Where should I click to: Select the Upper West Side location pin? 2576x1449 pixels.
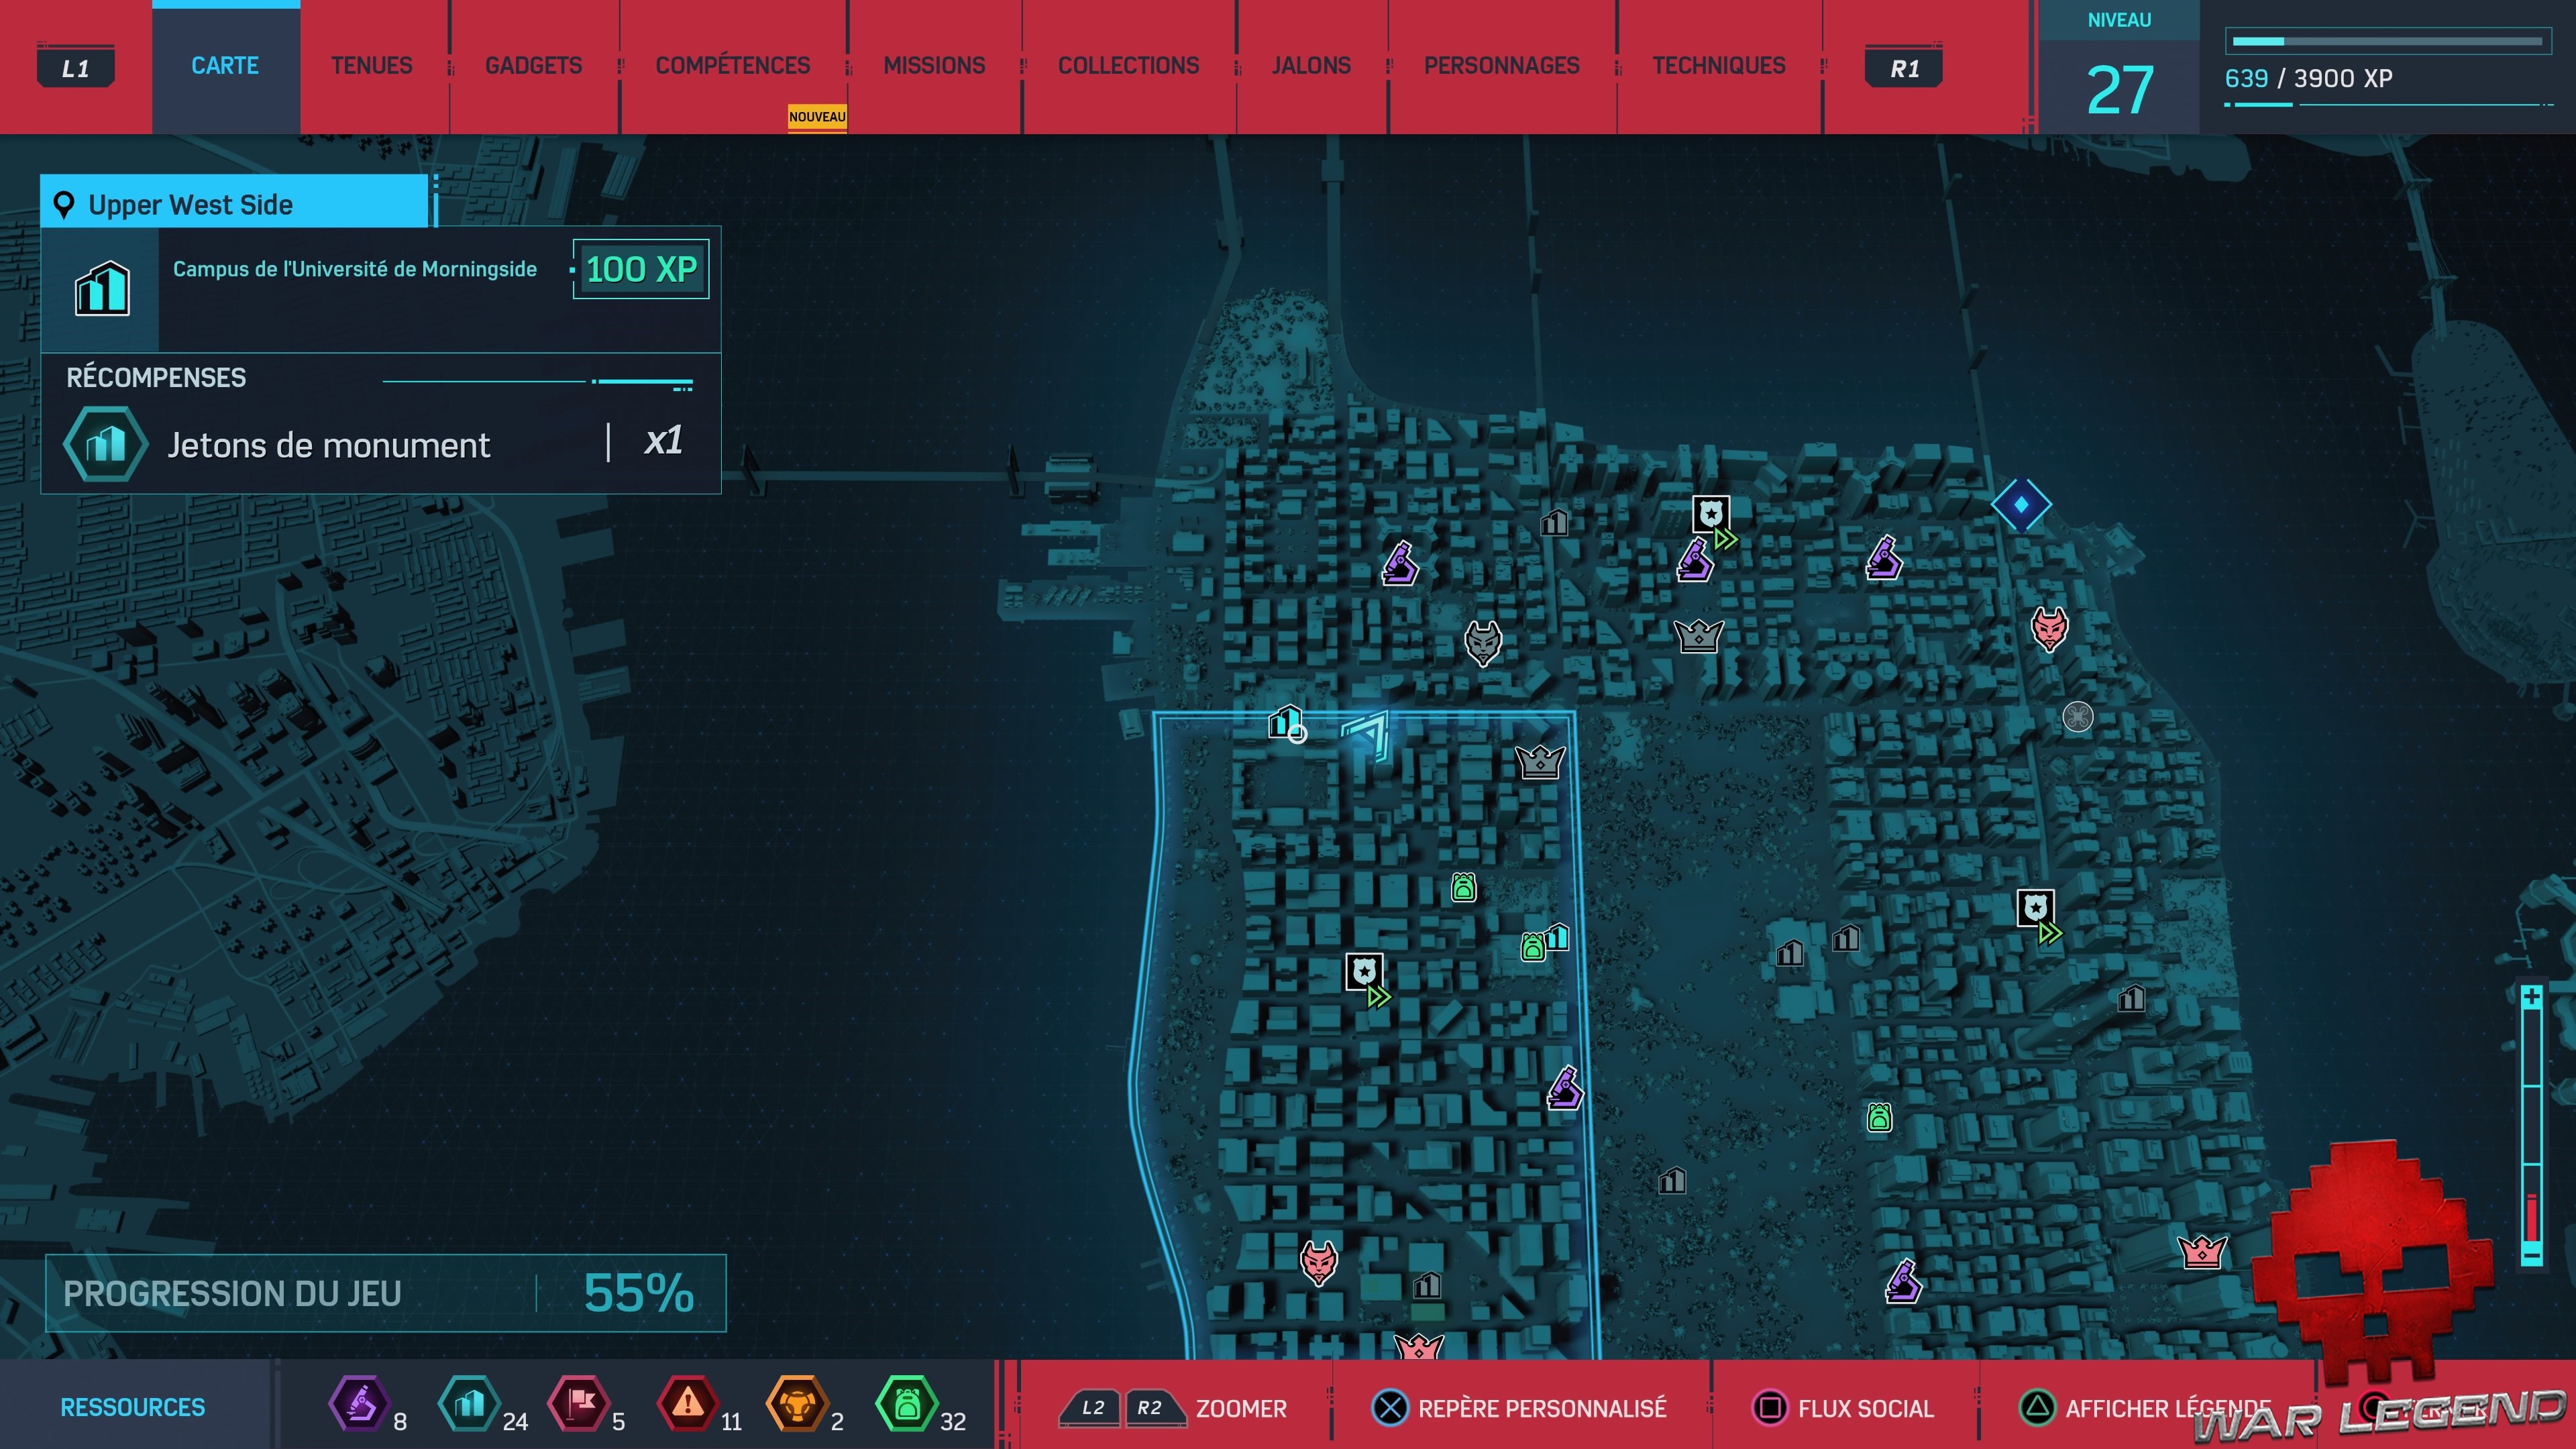point(64,205)
